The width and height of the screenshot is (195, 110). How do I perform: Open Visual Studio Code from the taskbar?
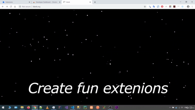[x=73, y=107]
